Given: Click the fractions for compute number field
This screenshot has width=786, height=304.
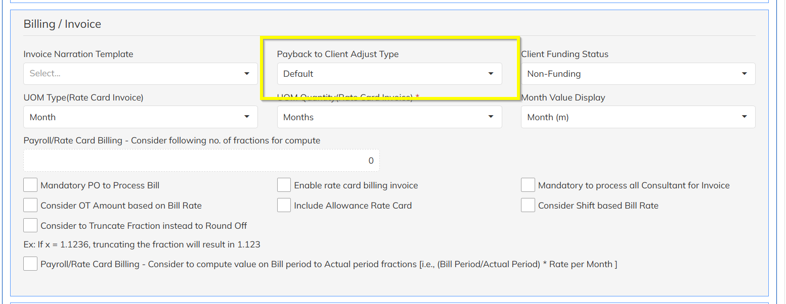Looking at the screenshot, I should click(201, 161).
